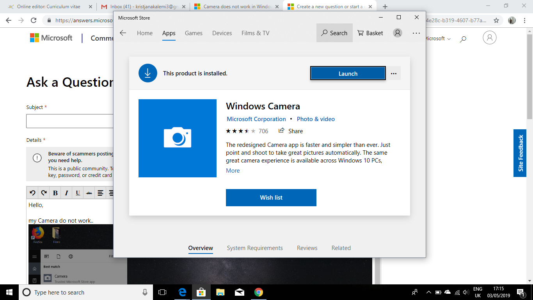Open the Store three-dot menu in header
533x300 pixels.
416,33
